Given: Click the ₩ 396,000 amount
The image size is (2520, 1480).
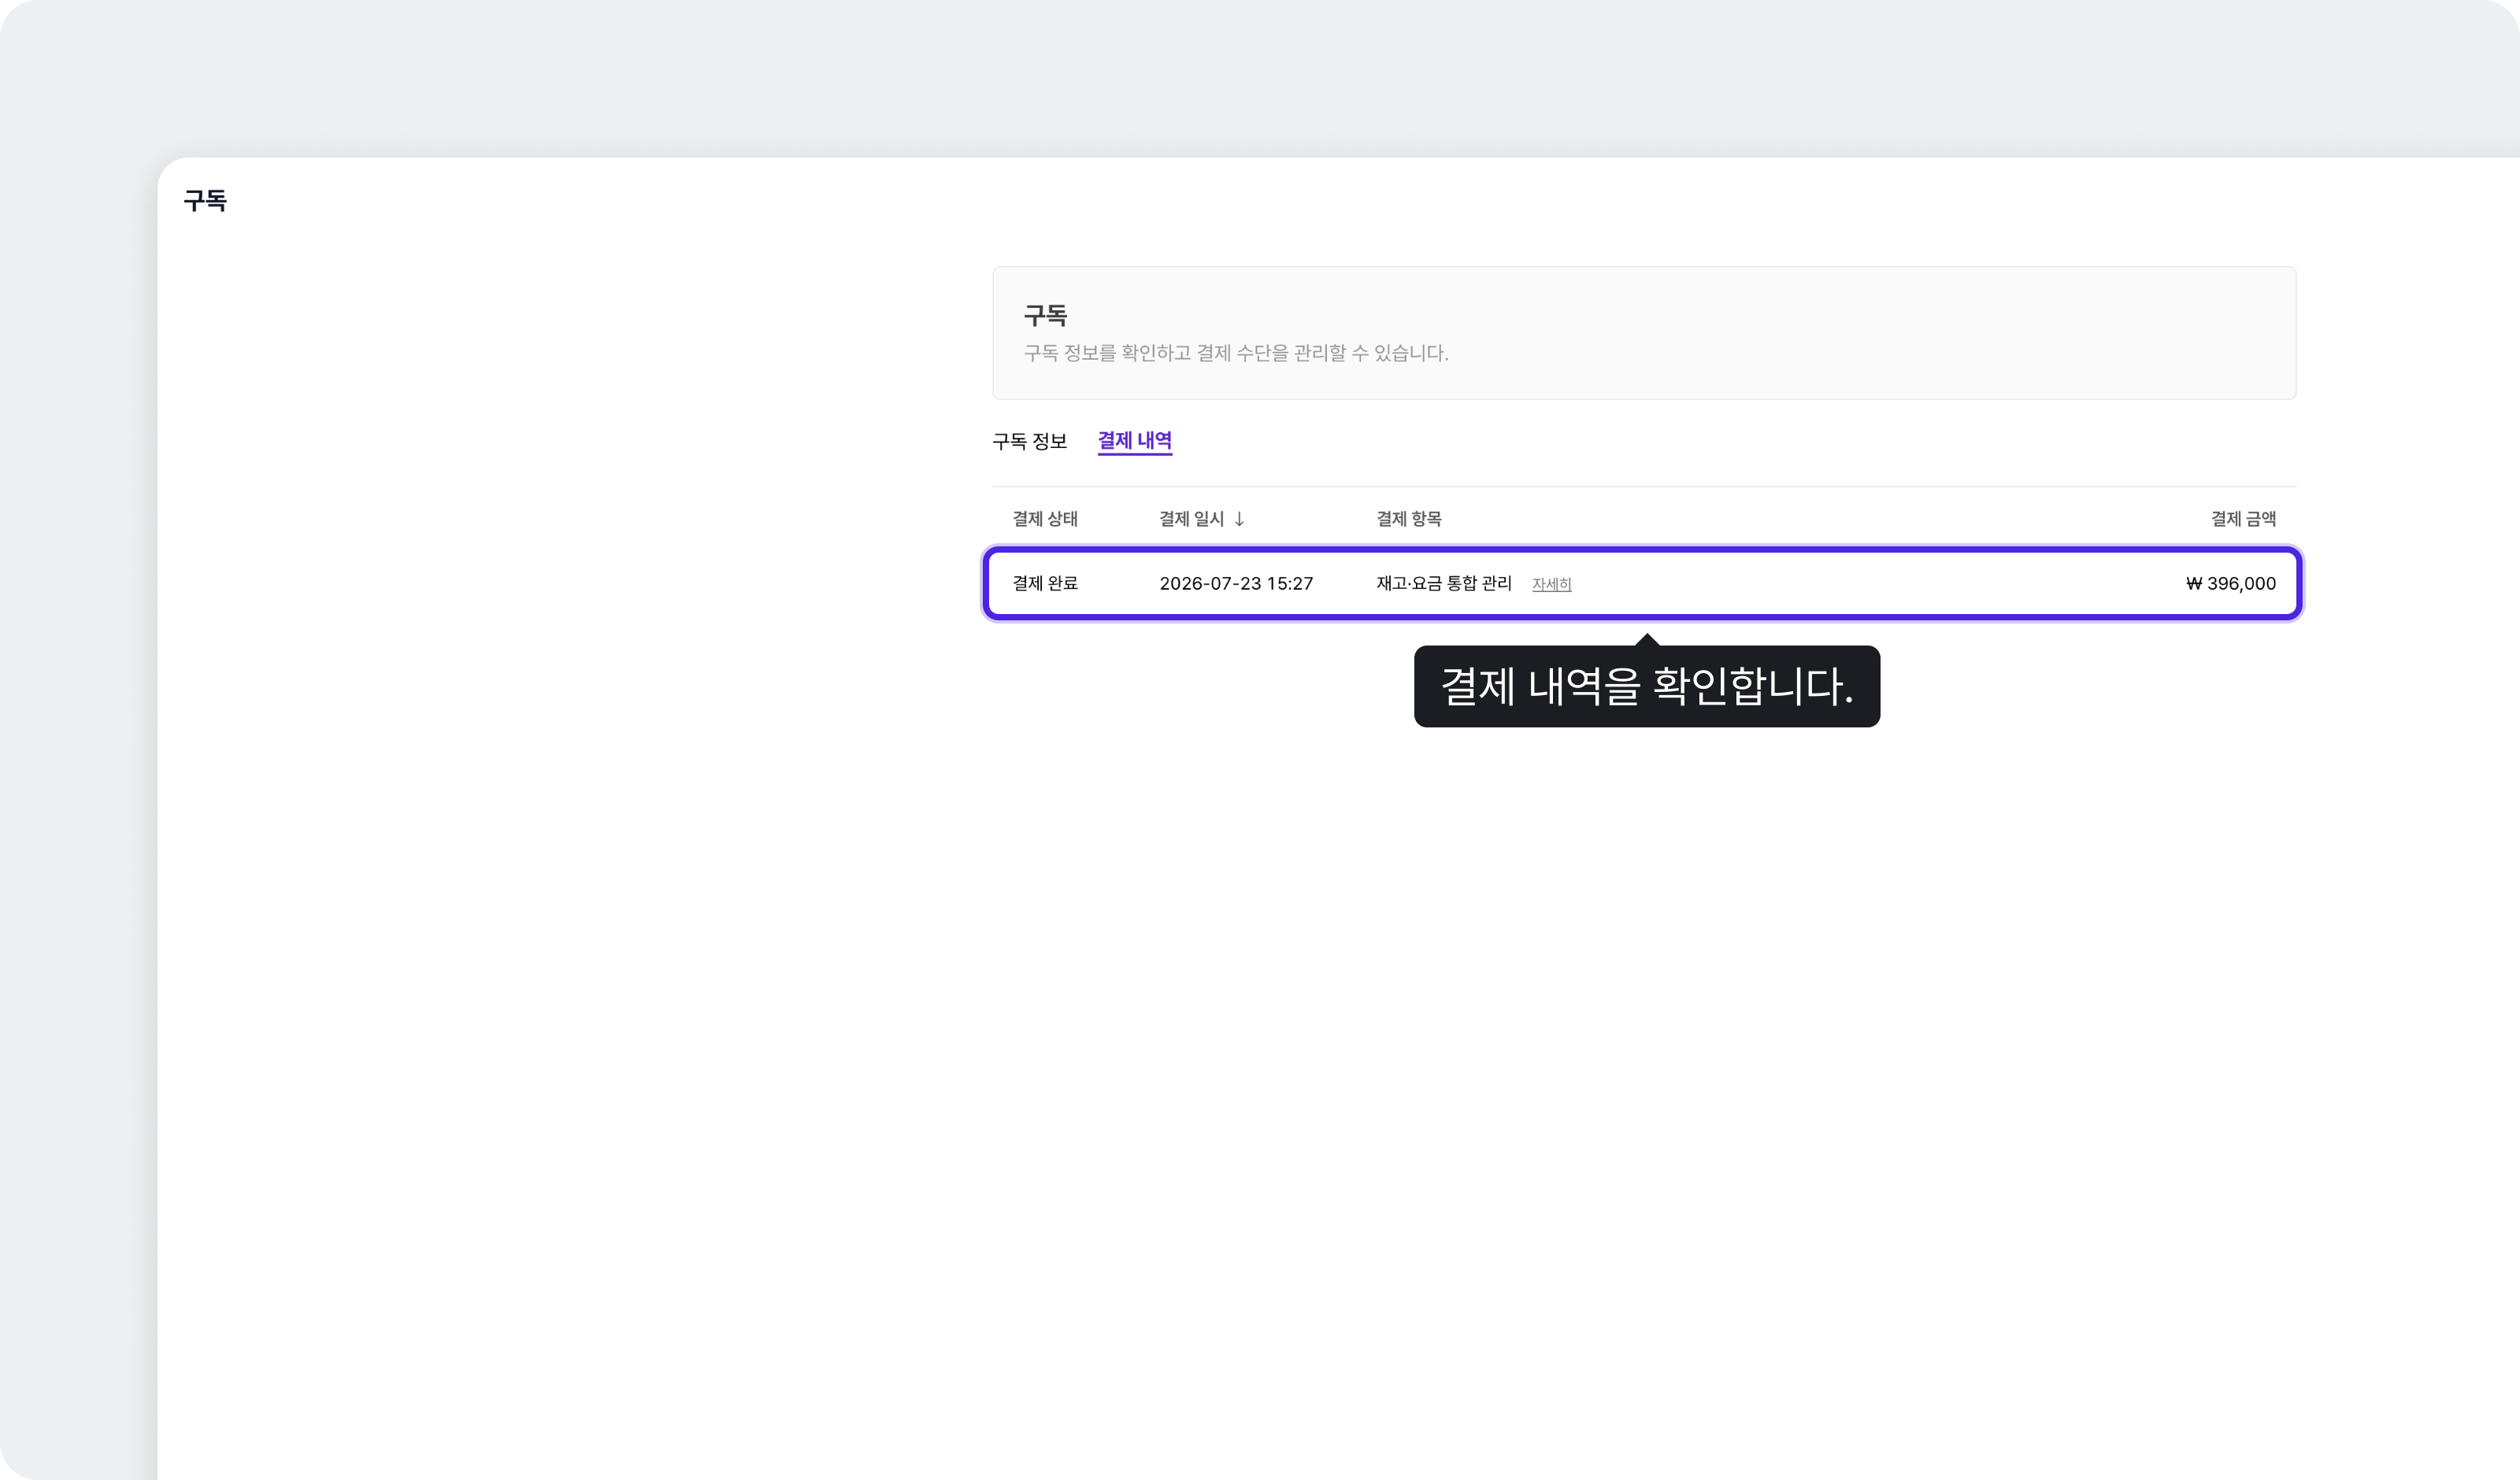Looking at the screenshot, I should 2230,584.
